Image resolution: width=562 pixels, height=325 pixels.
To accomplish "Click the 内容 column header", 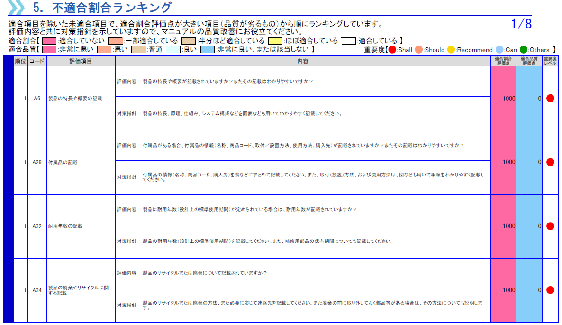I will click(x=303, y=61).
